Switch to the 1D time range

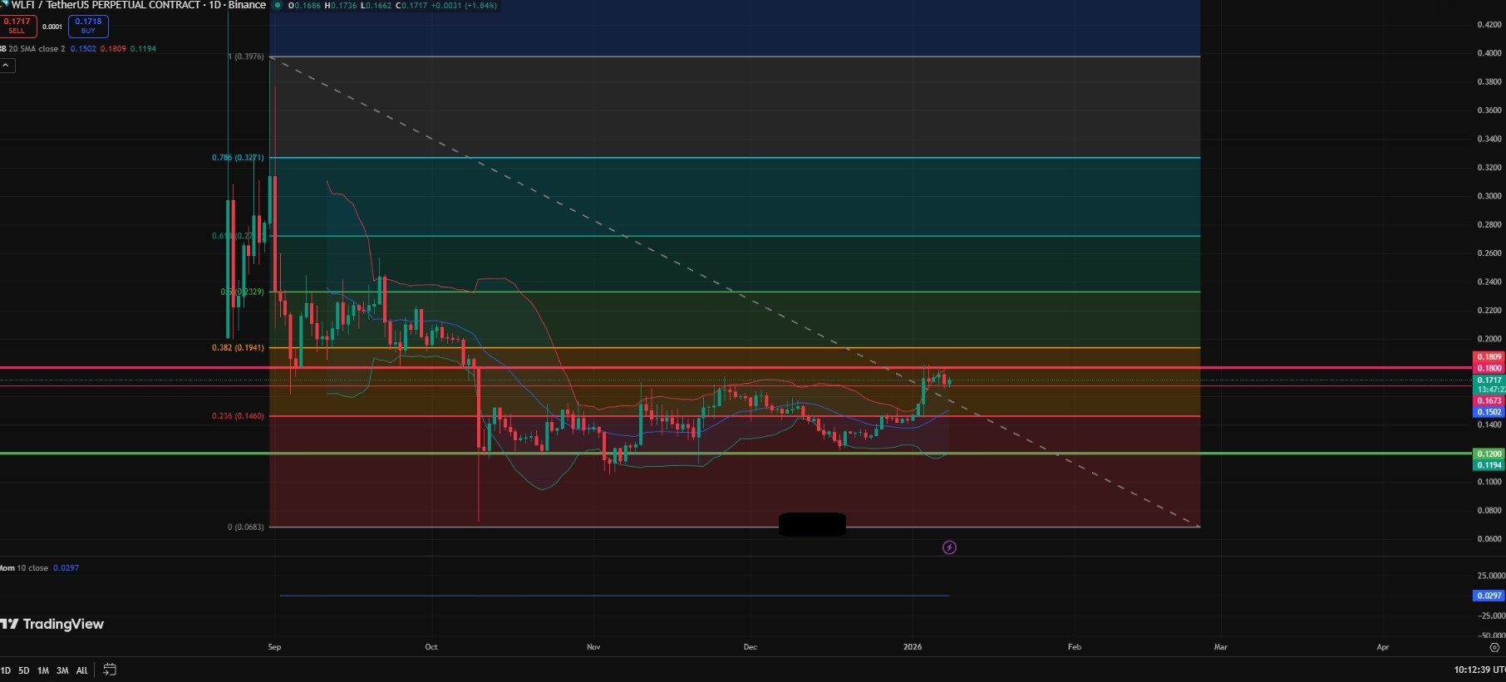[6, 670]
